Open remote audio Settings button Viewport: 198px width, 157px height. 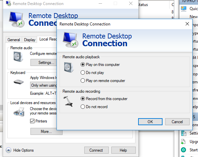coord(43,63)
